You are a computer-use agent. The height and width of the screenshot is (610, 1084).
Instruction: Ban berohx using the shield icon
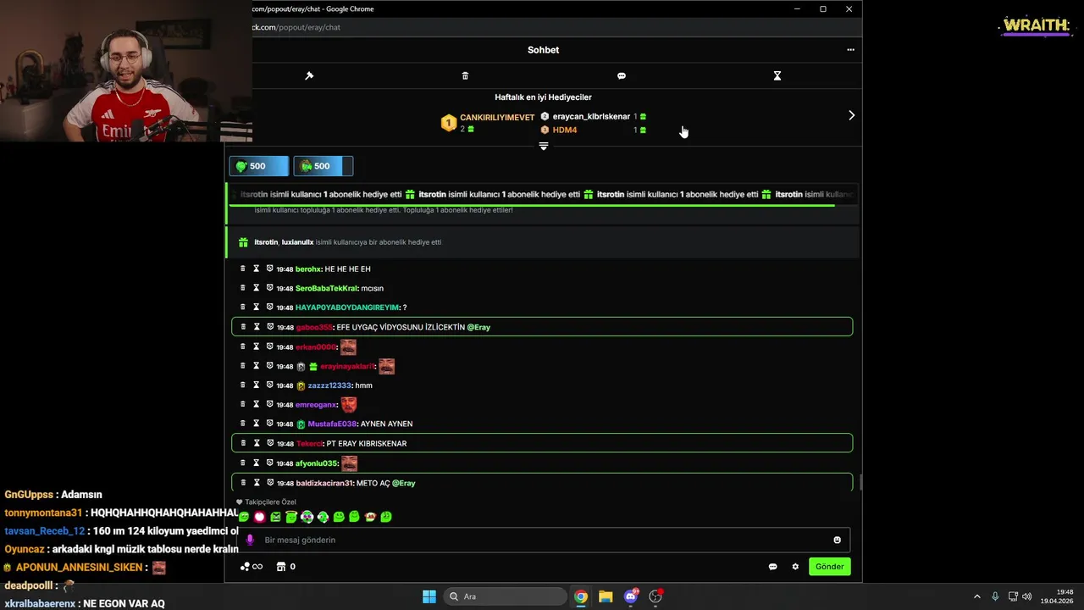tap(269, 269)
